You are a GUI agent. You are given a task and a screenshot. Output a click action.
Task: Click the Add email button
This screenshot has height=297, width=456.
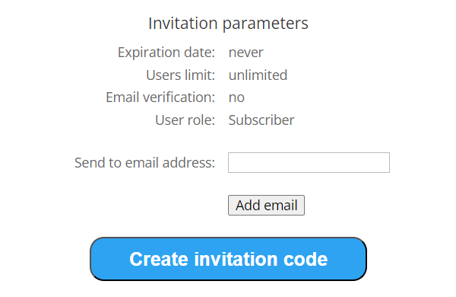click(266, 205)
